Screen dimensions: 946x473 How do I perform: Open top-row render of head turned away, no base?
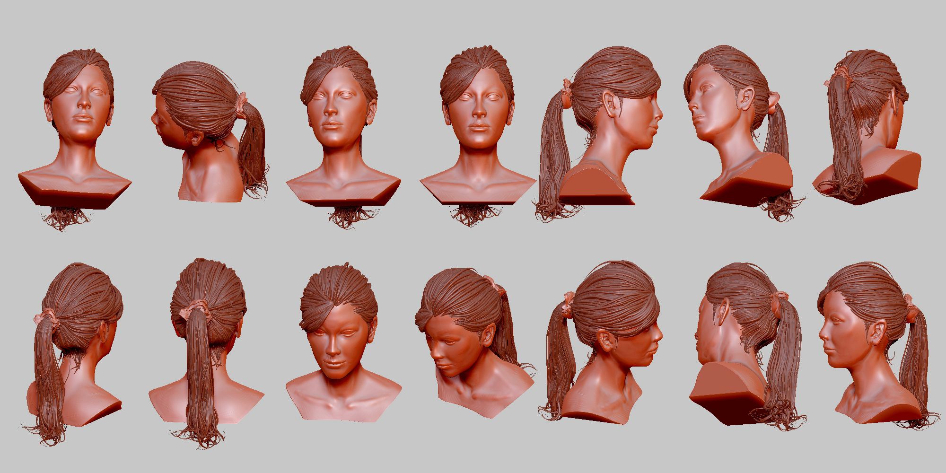[210, 131]
